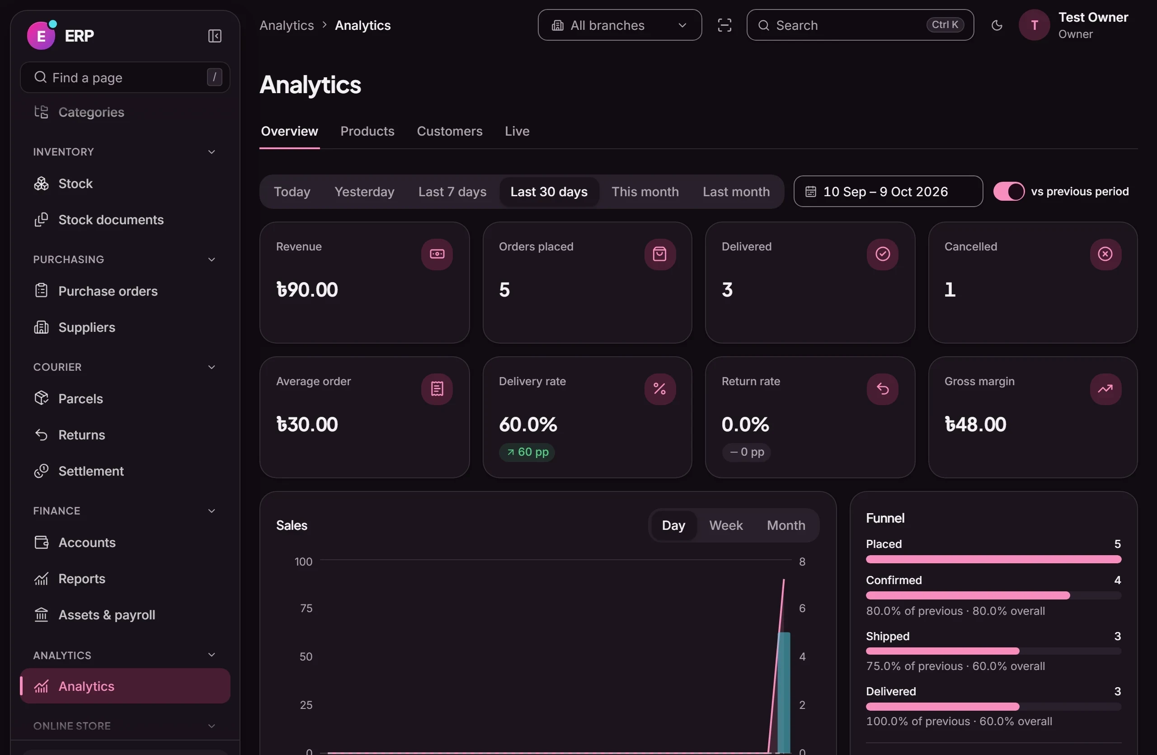1157x755 pixels.
Task: Select Day sales granularity
Action: [x=673, y=525]
